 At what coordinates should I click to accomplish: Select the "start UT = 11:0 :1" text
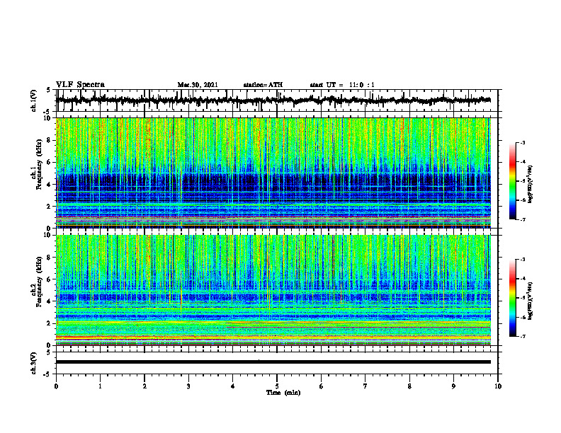click(342, 85)
